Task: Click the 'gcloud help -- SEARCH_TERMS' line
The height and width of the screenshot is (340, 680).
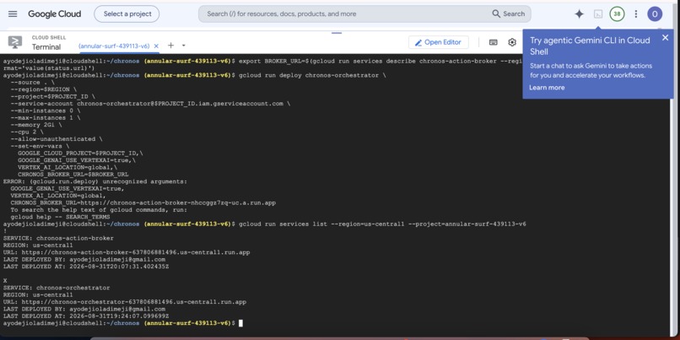Action: (60, 217)
